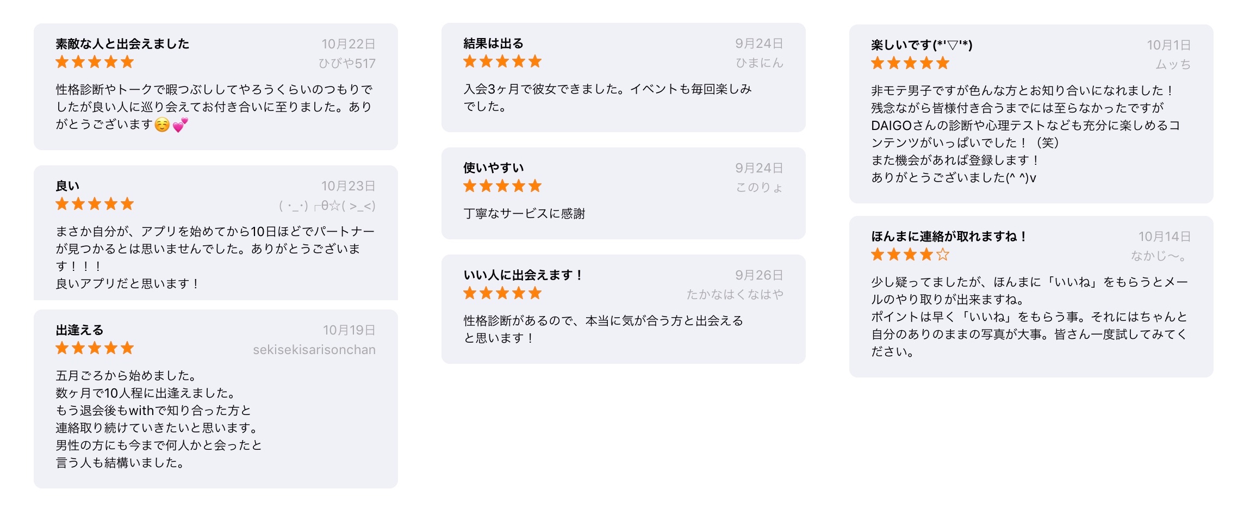Click the stars under いい人に出会えます！
1250x520 pixels.
pos(502,293)
